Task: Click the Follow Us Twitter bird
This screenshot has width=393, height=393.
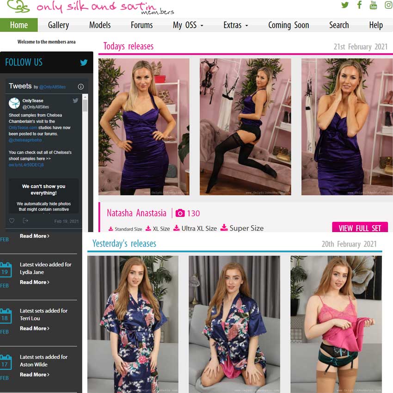Action: 84,62
